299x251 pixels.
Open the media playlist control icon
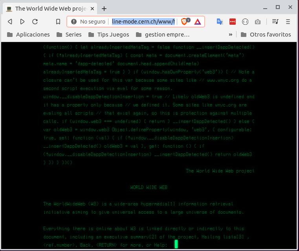(275, 22)
